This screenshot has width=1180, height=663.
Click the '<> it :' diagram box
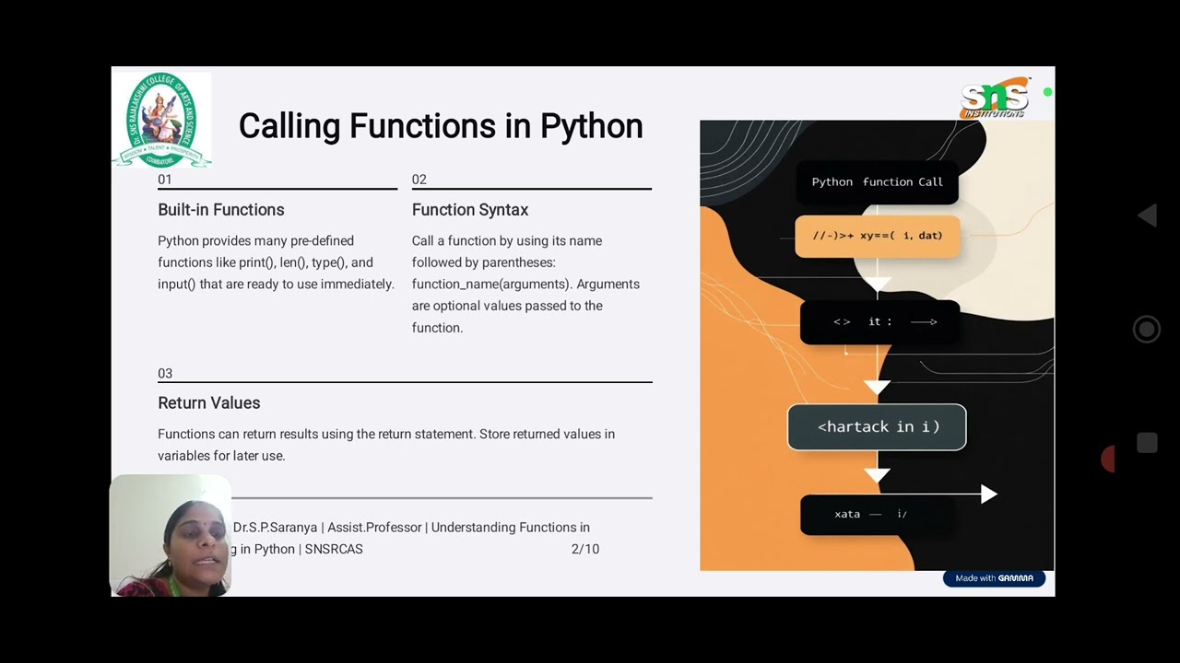[880, 321]
